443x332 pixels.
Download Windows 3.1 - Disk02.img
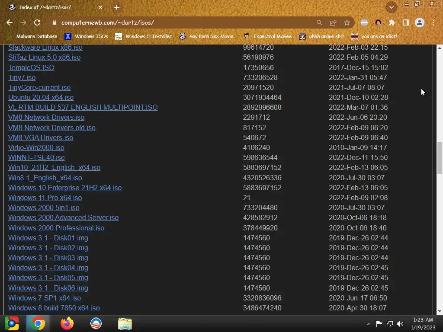point(48,248)
